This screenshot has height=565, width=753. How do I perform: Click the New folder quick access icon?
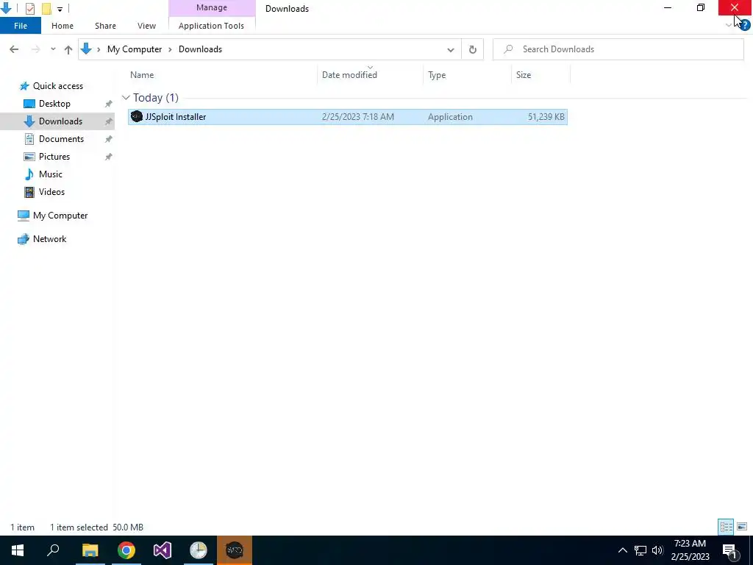tap(46, 9)
